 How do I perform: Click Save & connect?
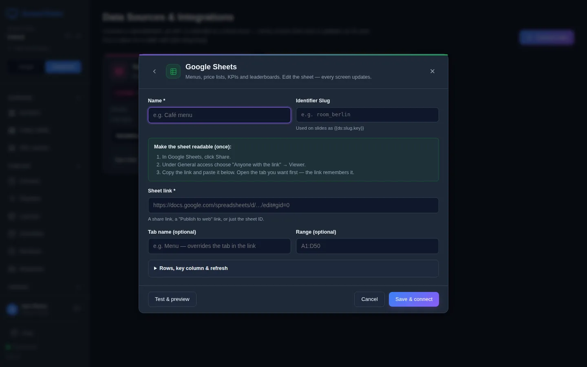pos(414,299)
